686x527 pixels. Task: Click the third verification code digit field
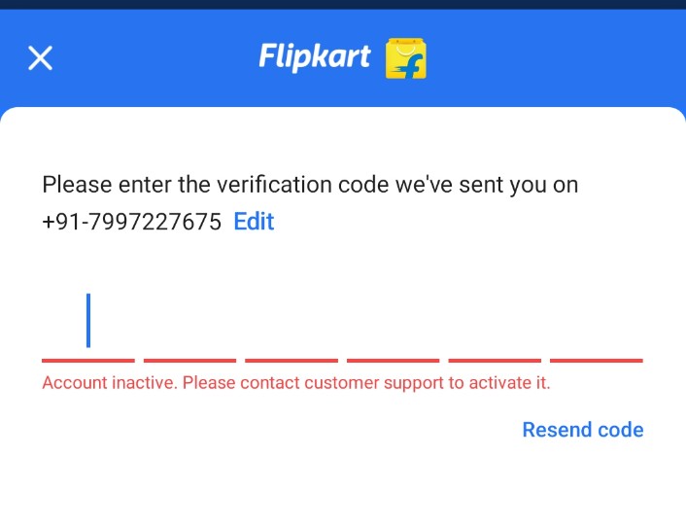pos(292,326)
